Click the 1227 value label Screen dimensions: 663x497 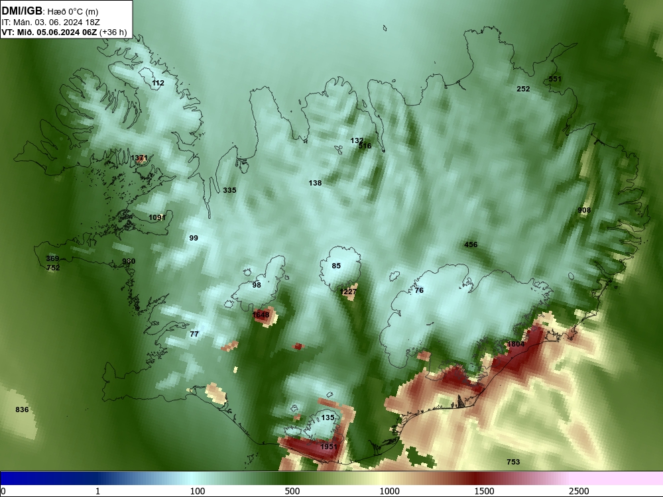pos(349,292)
